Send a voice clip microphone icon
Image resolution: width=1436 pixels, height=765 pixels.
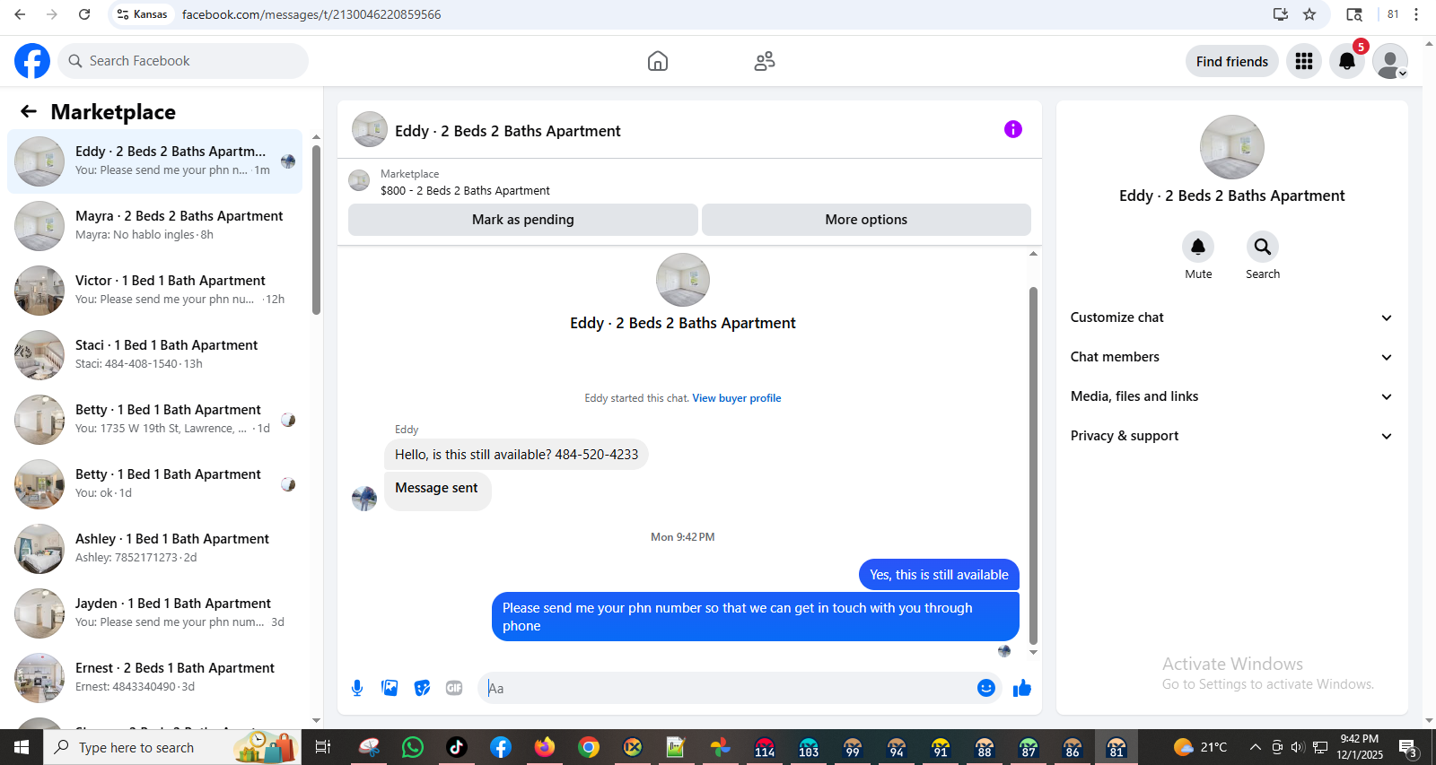click(357, 688)
